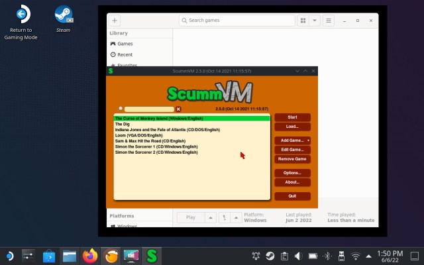Click the show desktop button on taskbar
This screenshot has width=424, height=265.
(415, 256)
